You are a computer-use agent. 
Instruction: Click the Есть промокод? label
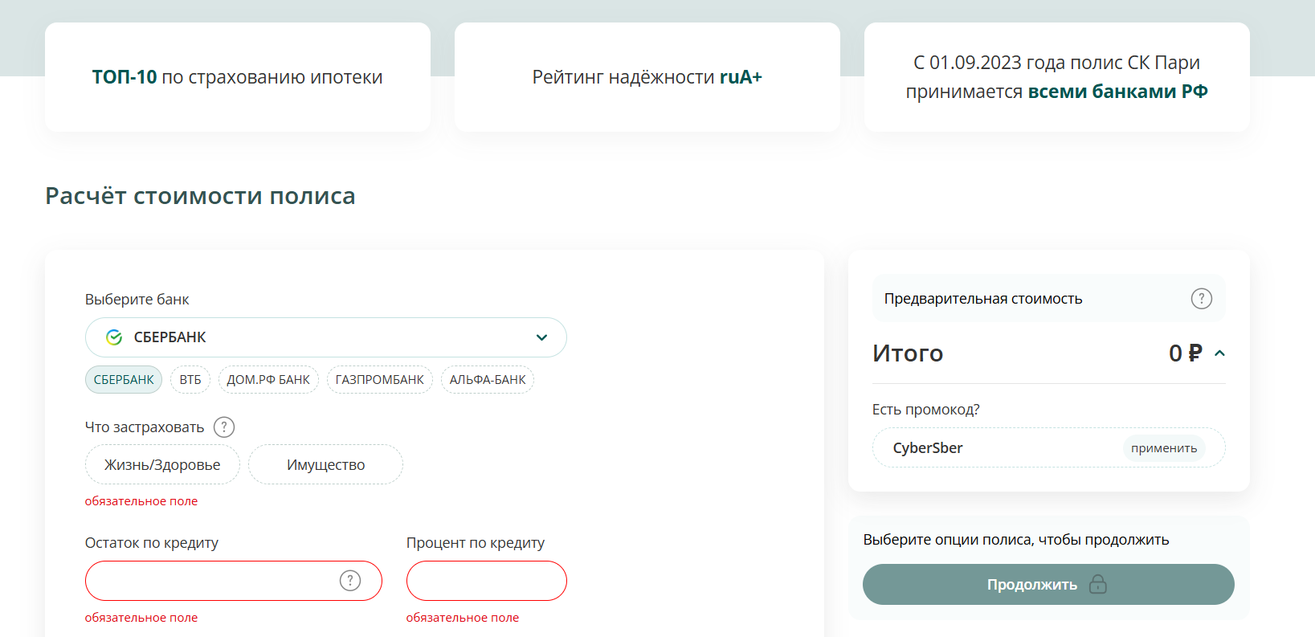click(x=925, y=410)
